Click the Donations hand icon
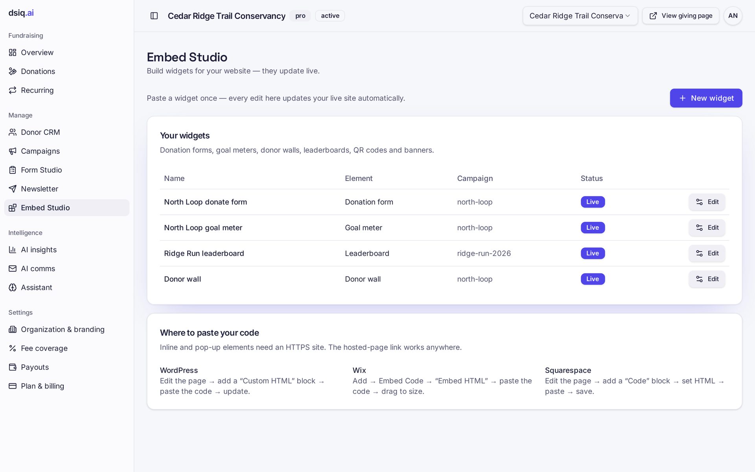Image resolution: width=755 pixels, height=472 pixels. (x=13, y=71)
